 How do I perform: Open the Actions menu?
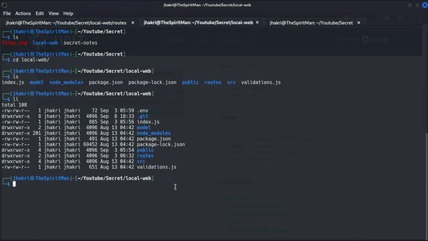coord(23,13)
